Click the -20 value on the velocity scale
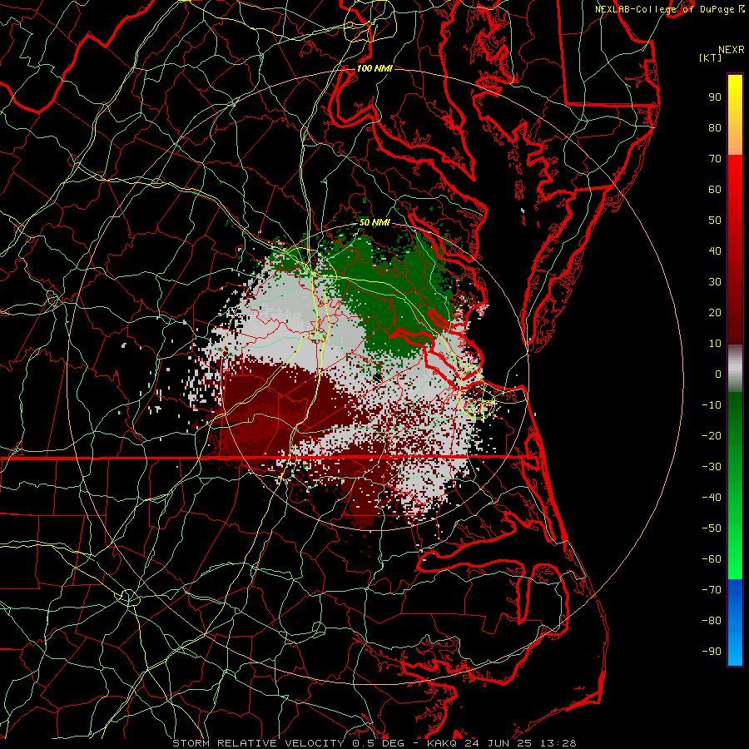The height and width of the screenshot is (749, 749). pos(712,435)
